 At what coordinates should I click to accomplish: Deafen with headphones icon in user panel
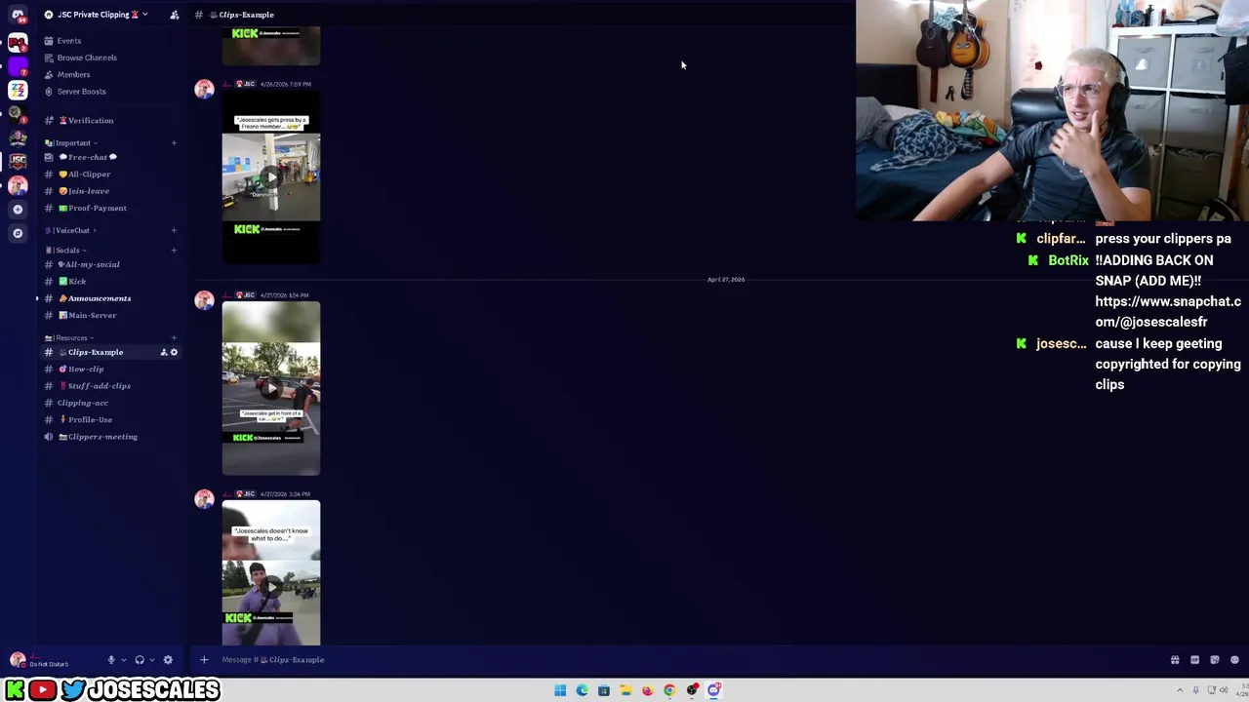point(140,660)
